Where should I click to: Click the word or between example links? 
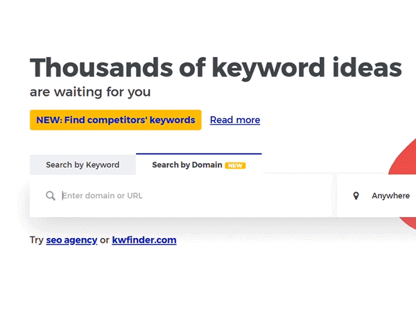click(105, 240)
